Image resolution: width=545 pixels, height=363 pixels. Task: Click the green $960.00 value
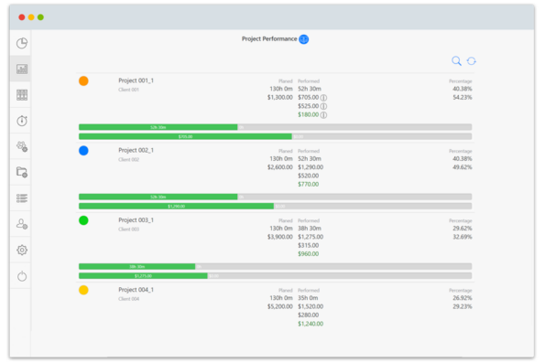(309, 254)
